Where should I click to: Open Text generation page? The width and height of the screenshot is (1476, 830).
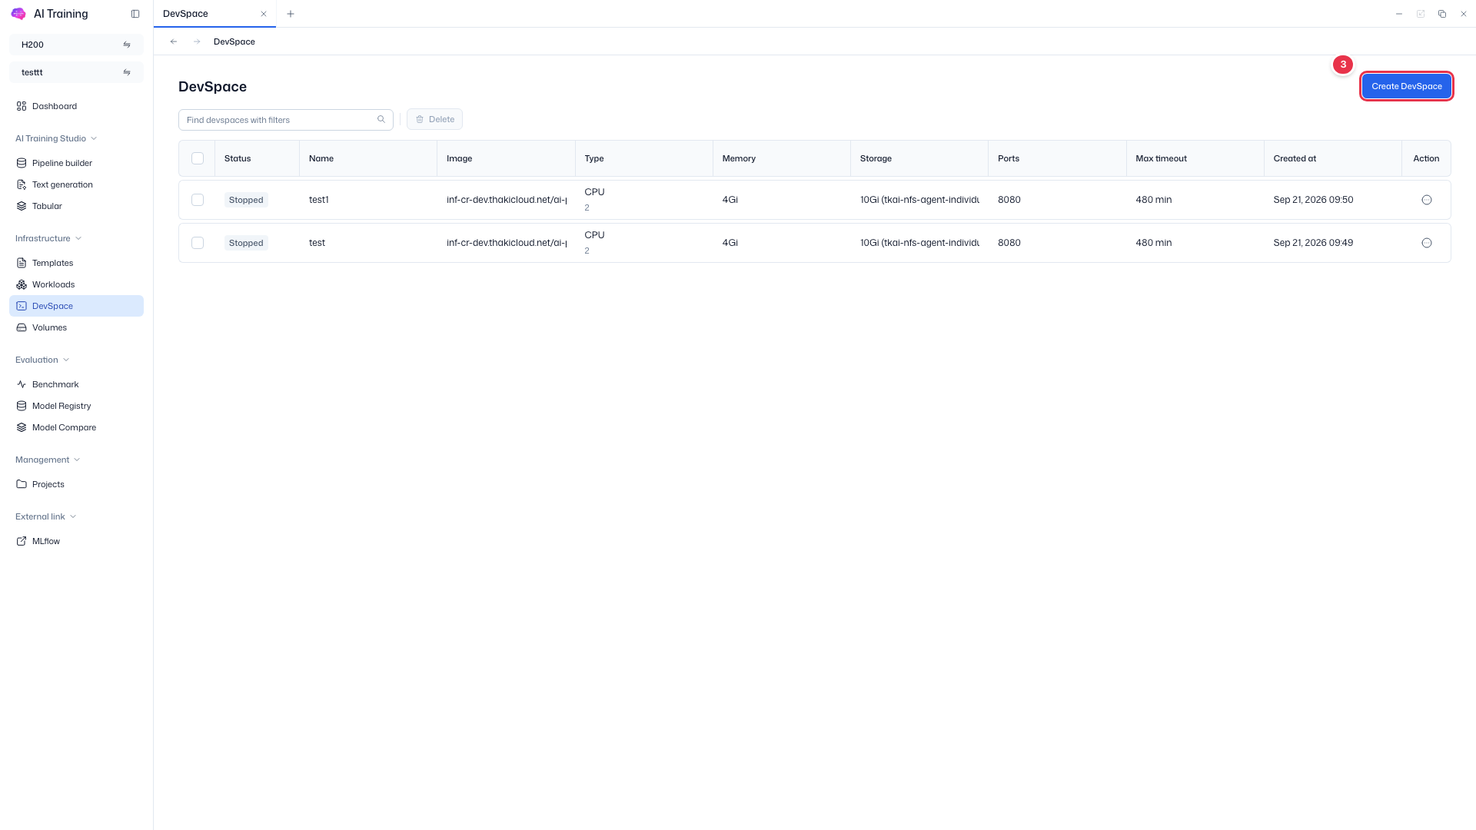76,184
